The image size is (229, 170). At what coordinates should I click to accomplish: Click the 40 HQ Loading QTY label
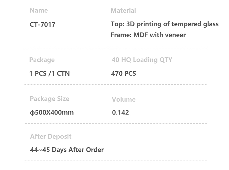tap(142, 60)
